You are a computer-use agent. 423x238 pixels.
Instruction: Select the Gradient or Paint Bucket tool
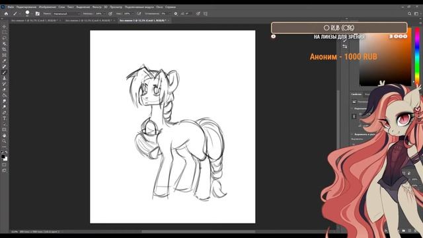point(4,95)
